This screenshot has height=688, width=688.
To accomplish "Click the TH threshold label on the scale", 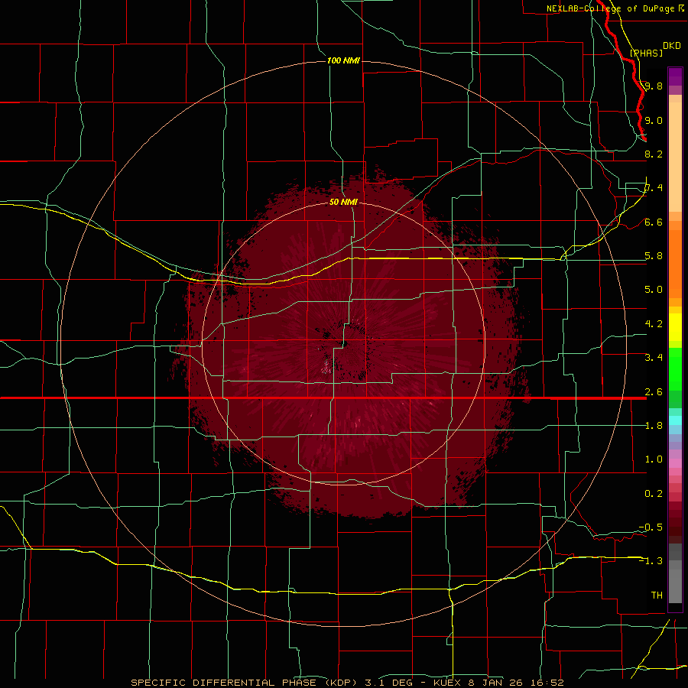I will (657, 596).
